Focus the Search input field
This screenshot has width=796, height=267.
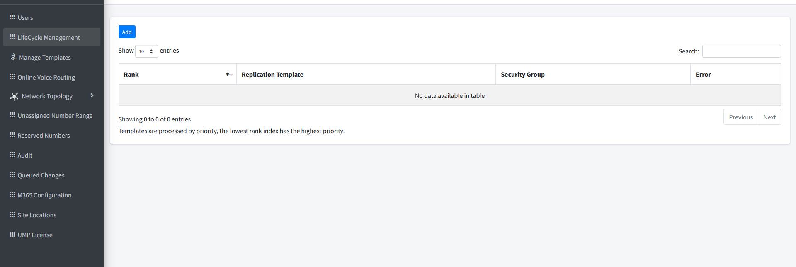(x=741, y=51)
